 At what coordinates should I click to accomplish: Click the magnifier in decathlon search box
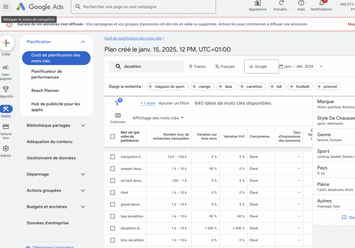[x=118, y=66]
